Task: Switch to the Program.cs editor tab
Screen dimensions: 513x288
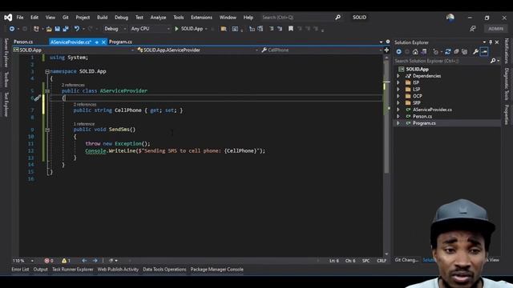Action: click(x=120, y=42)
